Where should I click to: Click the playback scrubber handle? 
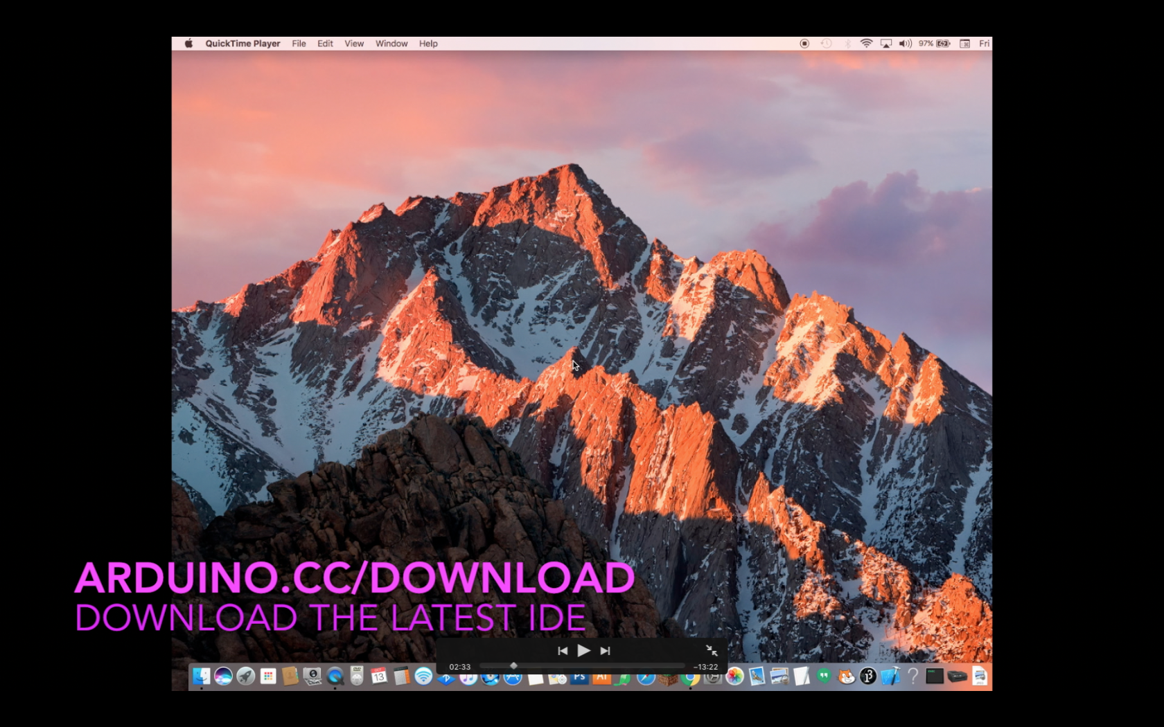point(513,666)
